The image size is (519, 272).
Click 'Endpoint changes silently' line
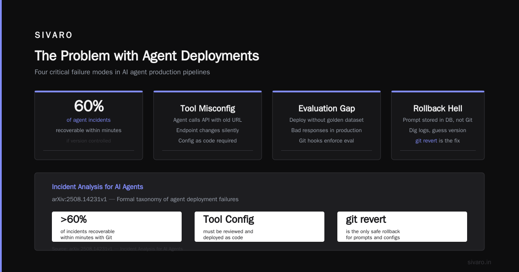pyautogui.click(x=208, y=130)
